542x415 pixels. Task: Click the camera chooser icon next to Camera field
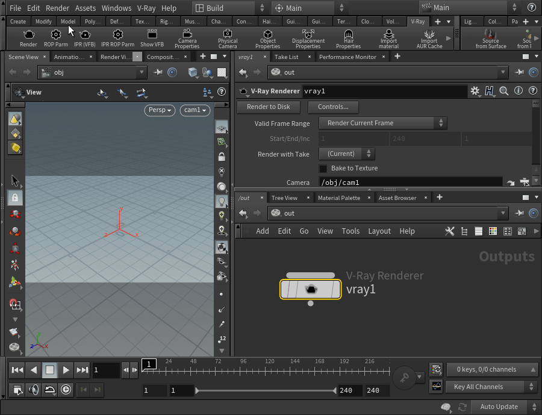pyautogui.click(x=525, y=183)
